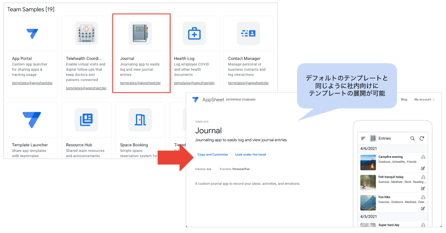Click the Industry: n/a label
This screenshot has width=446, height=233.
203,169
